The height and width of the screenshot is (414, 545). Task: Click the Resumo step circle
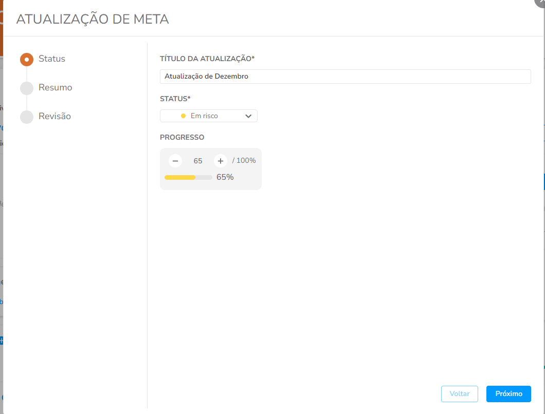tap(27, 88)
